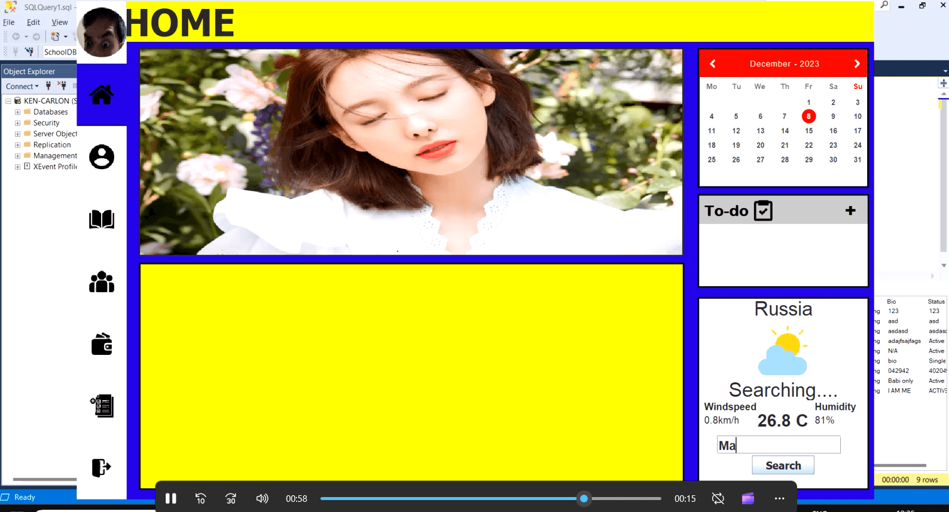Select day 25 in the calendar
949x512 pixels.
pyautogui.click(x=712, y=160)
